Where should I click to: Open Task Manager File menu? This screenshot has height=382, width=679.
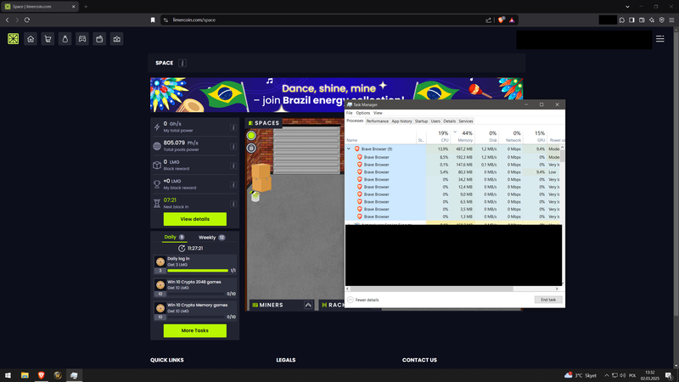pyautogui.click(x=350, y=113)
